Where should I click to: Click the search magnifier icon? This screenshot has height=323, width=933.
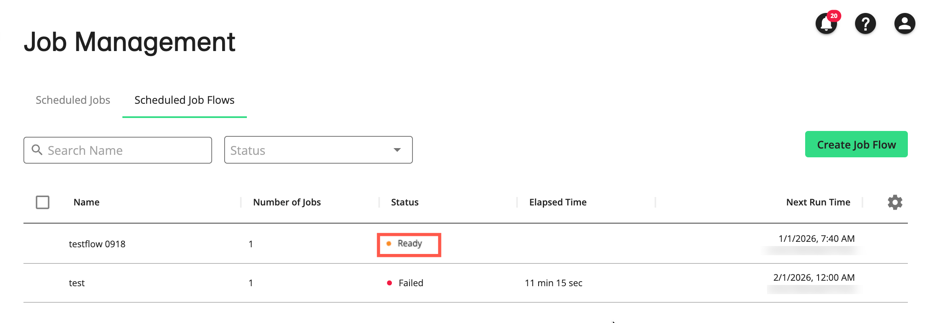pos(37,150)
